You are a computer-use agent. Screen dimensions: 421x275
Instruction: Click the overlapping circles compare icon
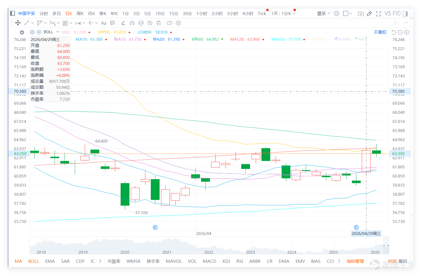(x=169, y=23)
